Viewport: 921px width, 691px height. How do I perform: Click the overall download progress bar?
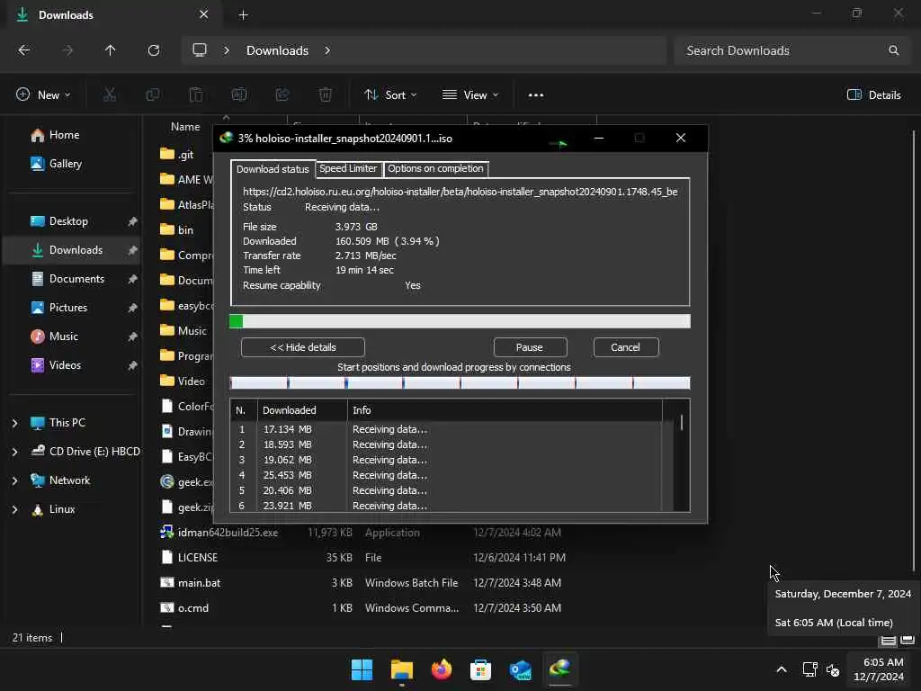pos(460,321)
